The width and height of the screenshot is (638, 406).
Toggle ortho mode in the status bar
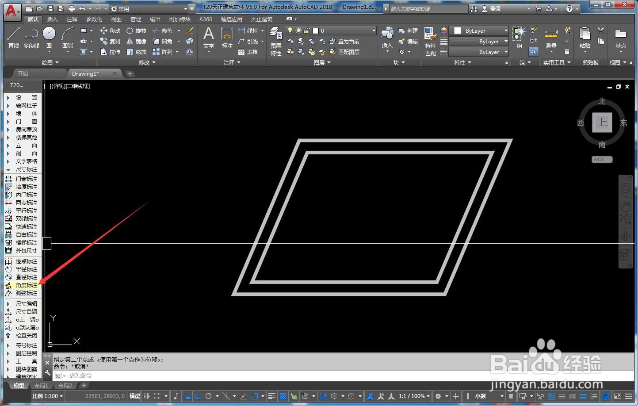click(x=199, y=396)
